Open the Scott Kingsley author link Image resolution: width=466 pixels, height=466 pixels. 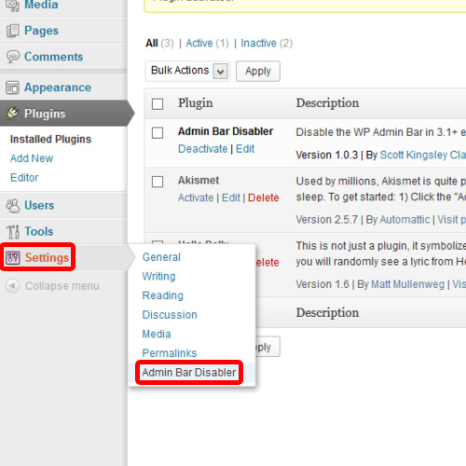[x=423, y=155]
